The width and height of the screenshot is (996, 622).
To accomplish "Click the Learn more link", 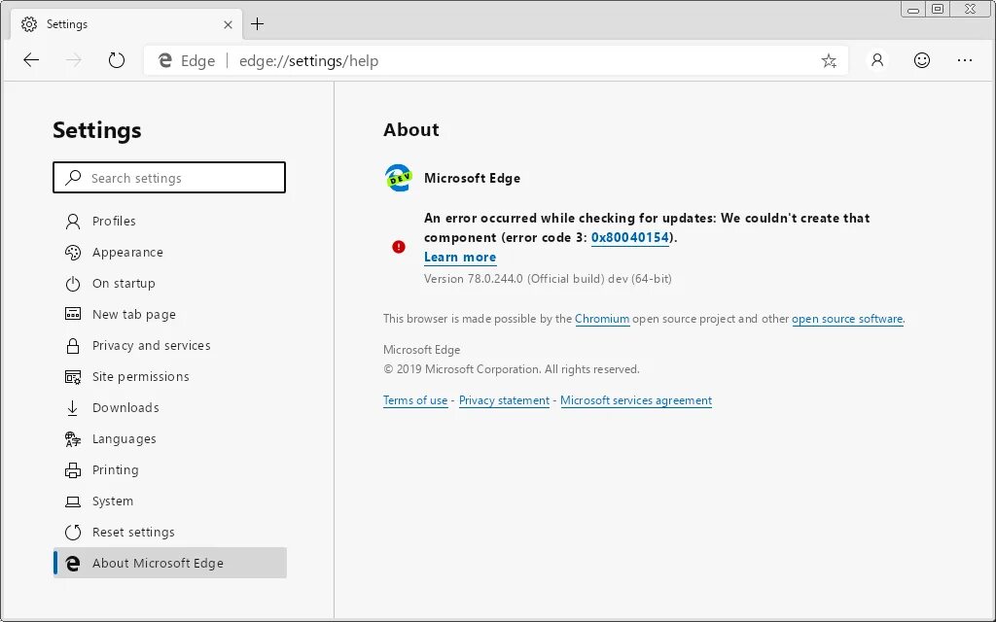I will point(460,257).
